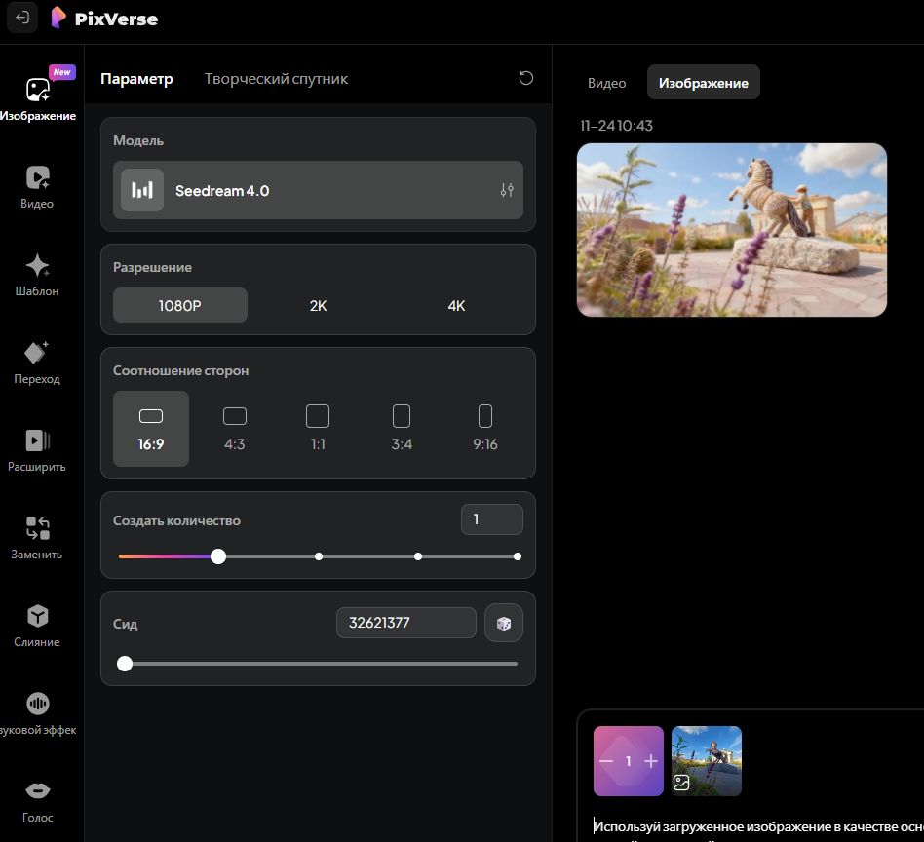Switch to the Видео results tab
This screenshot has height=842, width=924.
click(x=607, y=83)
